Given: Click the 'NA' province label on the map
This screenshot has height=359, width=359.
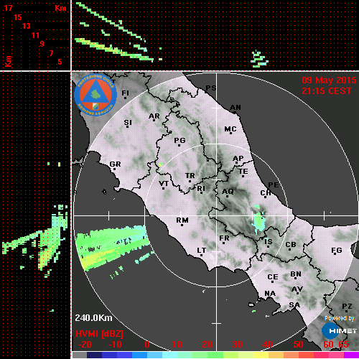Looking at the screenshot, I should (x=270, y=293).
